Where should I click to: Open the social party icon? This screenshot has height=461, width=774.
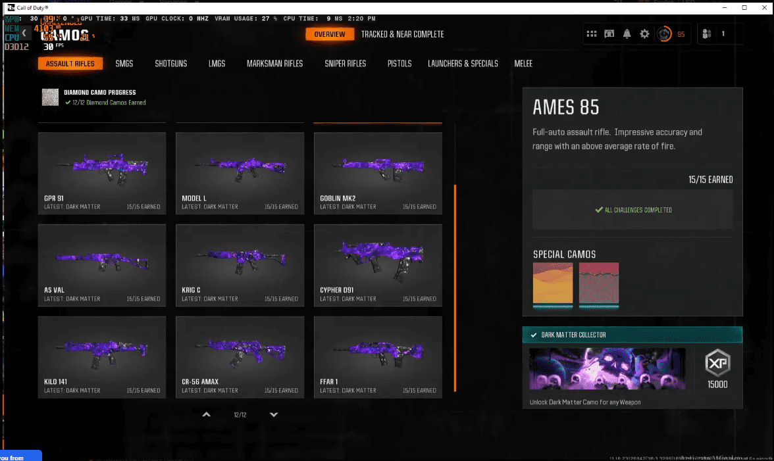708,34
